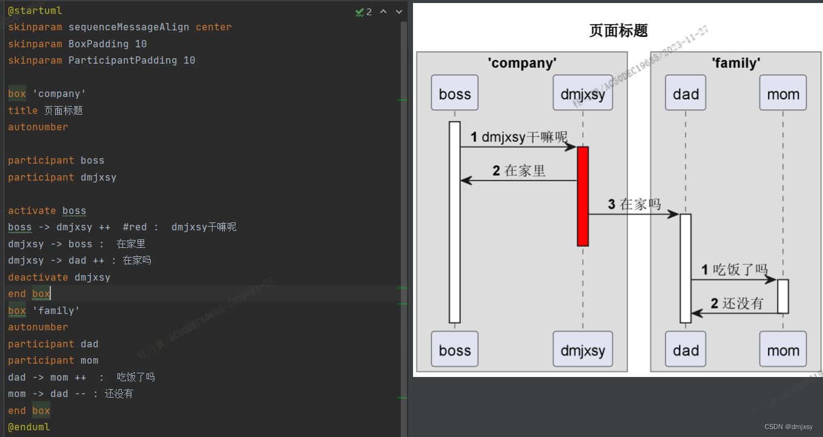
Task: Click the 'boss -> dmjxsy ++ #red' line
Action: (122, 227)
